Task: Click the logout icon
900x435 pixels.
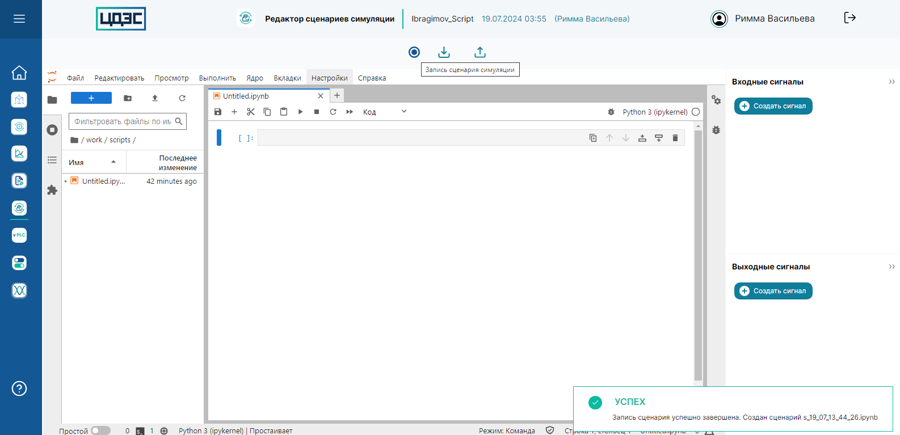Action: (849, 18)
